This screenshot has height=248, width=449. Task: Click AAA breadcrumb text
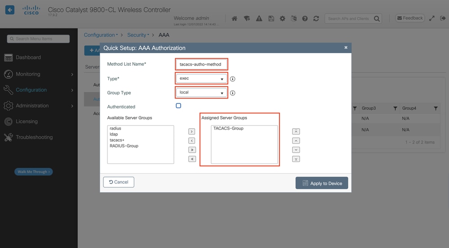click(x=164, y=35)
